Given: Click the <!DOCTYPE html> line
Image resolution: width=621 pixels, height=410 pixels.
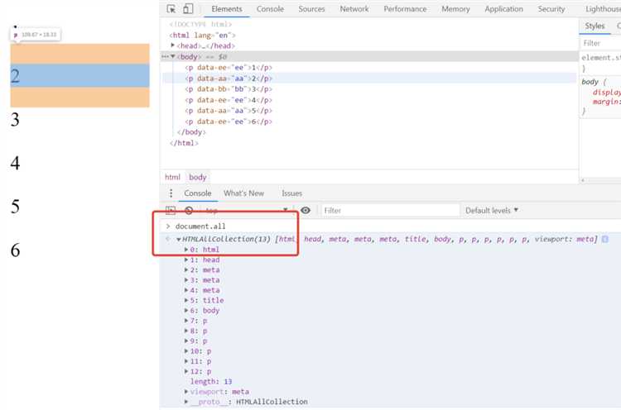Looking at the screenshot, I should tap(200, 25).
